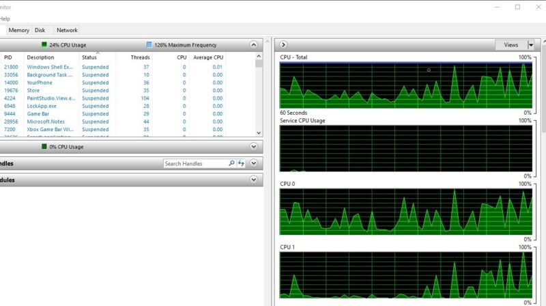Click the green 0% CPU Usage indicator square
546x306 pixels.
(x=44, y=146)
